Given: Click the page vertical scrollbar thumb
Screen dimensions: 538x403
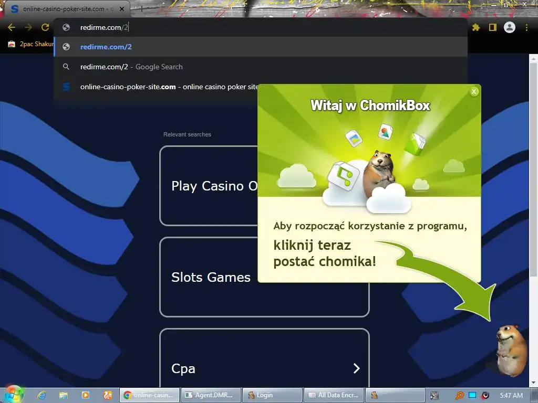Looking at the screenshot, I should click(533, 169).
